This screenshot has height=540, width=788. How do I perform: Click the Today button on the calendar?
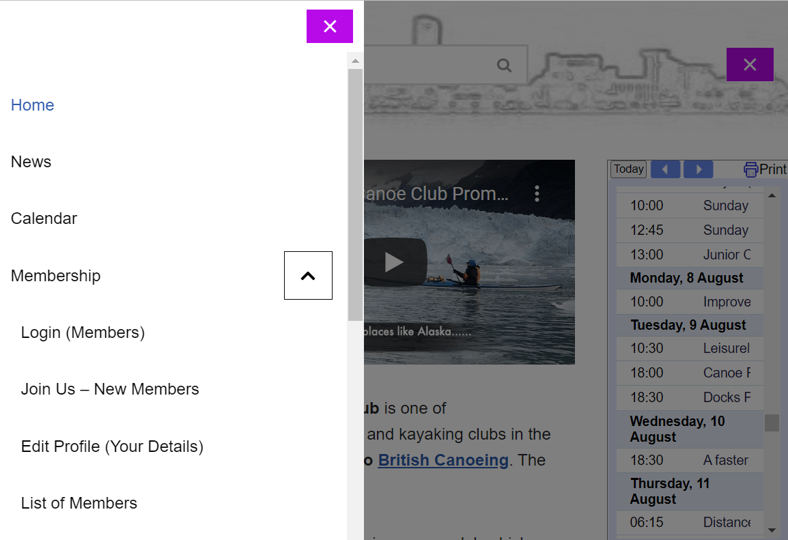[x=628, y=169]
